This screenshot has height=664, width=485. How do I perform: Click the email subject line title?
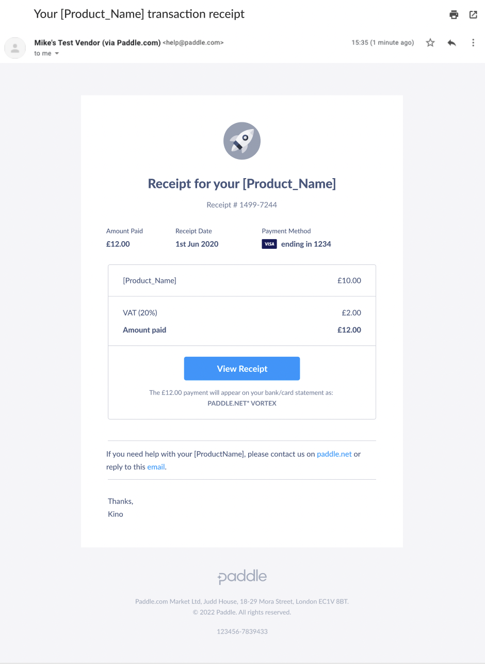tap(139, 14)
